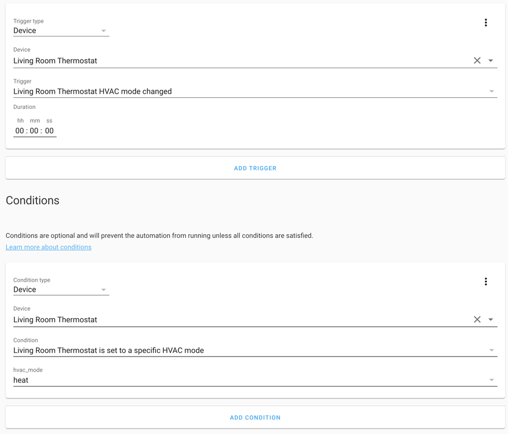Screen dimensions: 508x434
Task: Click ADD CONDITION
Action: [x=255, y=417]
